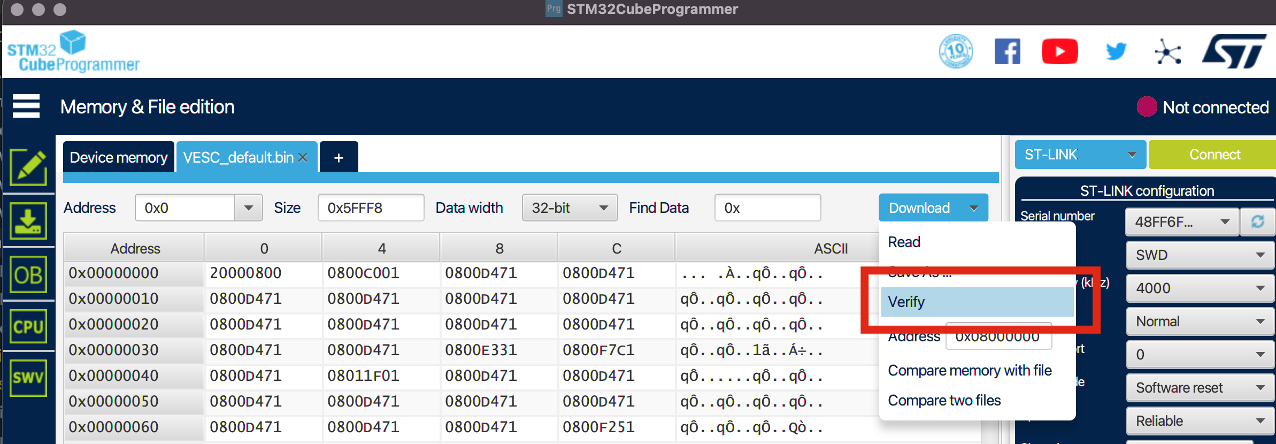Open the CPU panel

click(x=28, y=326)
